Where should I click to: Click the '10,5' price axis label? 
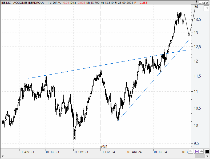tap(197, 108)
